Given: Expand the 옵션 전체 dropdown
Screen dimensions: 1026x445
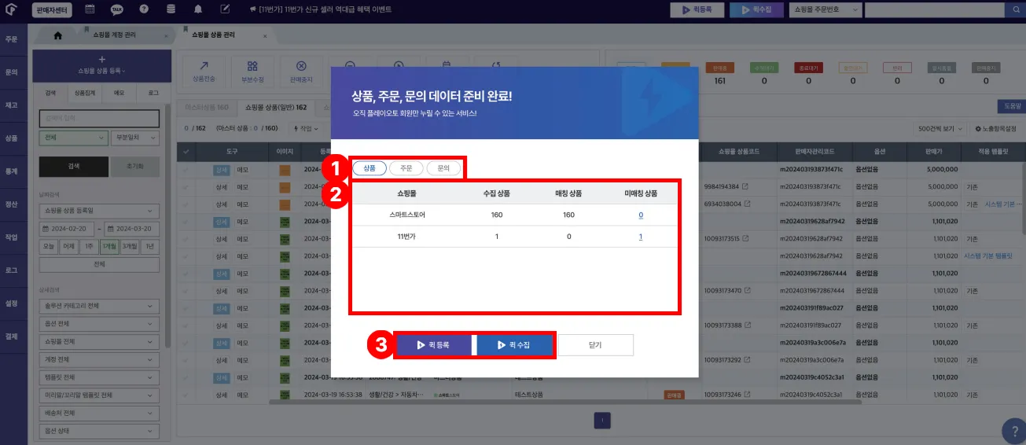Looking at the screenshot, I should [x=100, y=323].
